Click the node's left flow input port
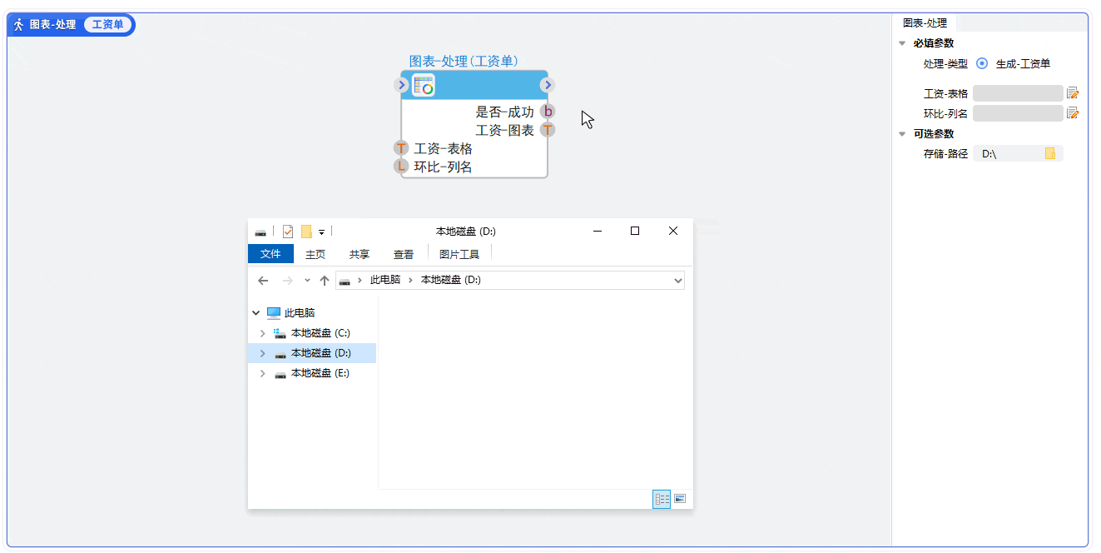The width and height of the screenshot is (1101, 553). tap(401, 85)
